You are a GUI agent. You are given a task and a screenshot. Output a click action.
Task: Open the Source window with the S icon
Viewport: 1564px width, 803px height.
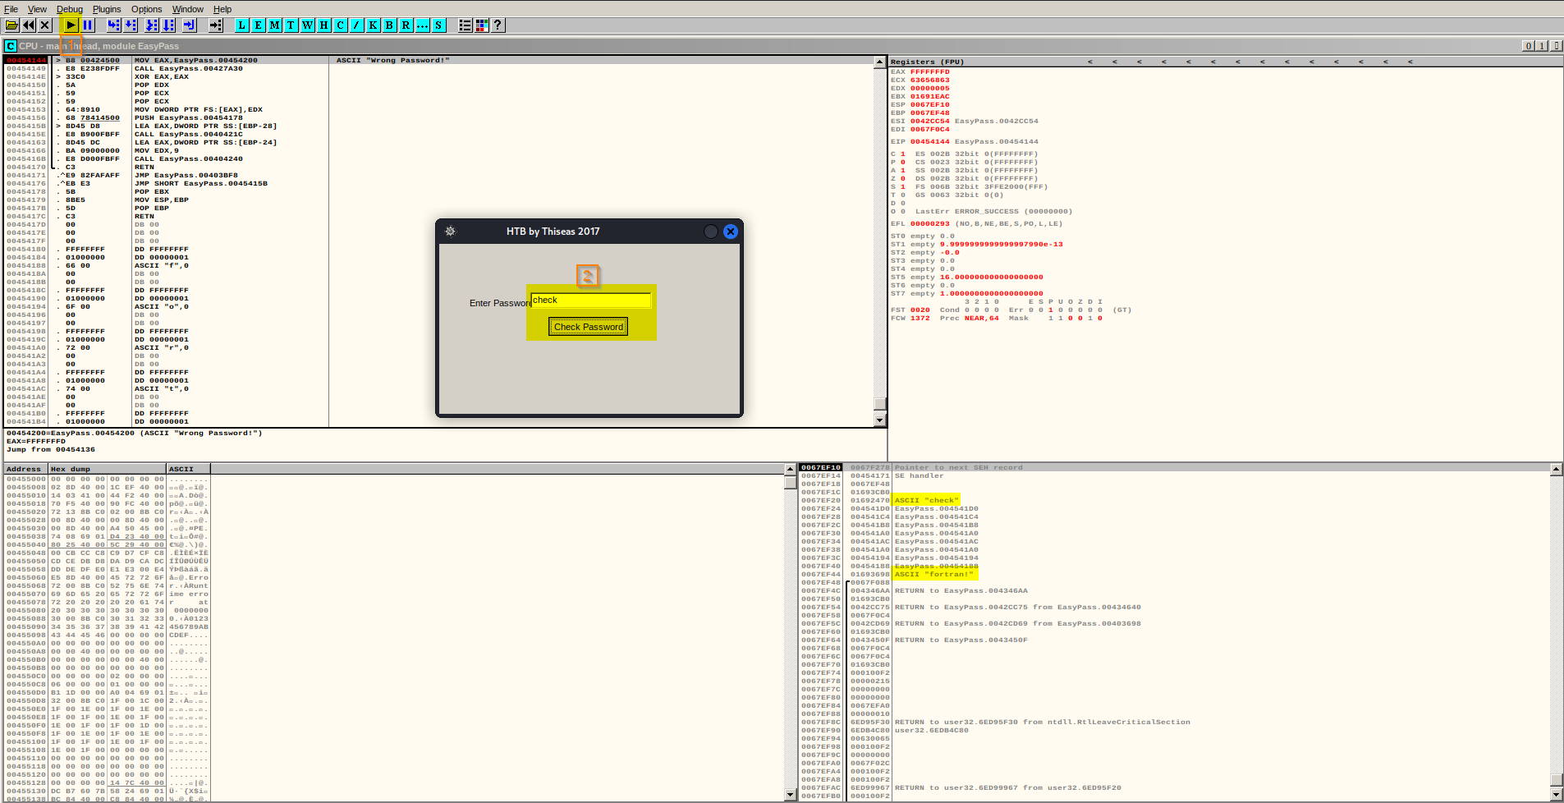click(439, 25)
